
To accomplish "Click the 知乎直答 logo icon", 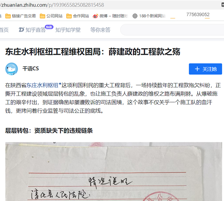I will tap(21, 30).
